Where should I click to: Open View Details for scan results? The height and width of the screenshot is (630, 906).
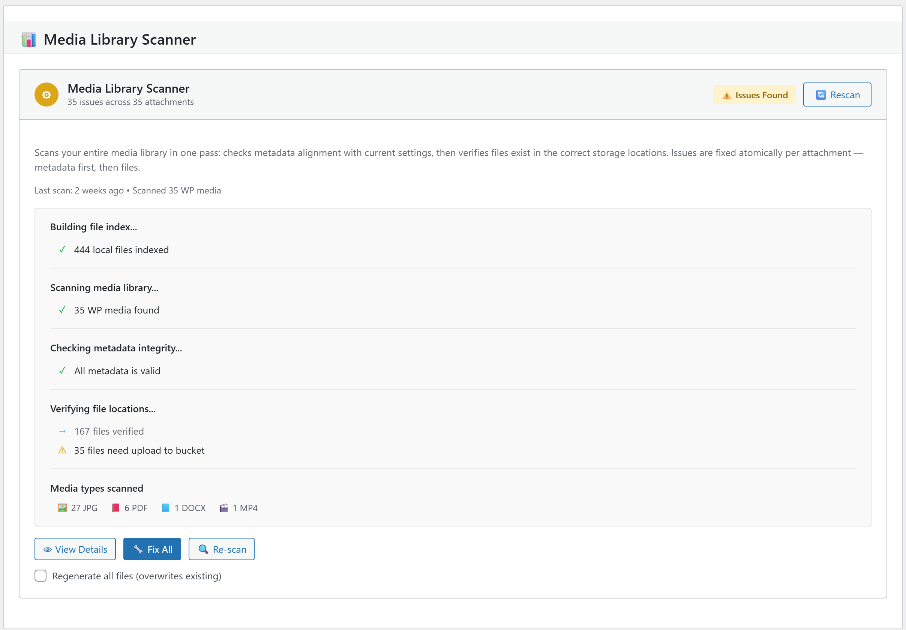(x=75, y=549)
